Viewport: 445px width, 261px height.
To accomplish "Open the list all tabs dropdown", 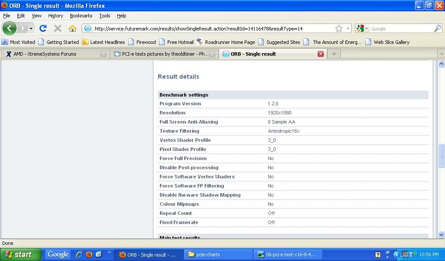I will coord(442,54).
